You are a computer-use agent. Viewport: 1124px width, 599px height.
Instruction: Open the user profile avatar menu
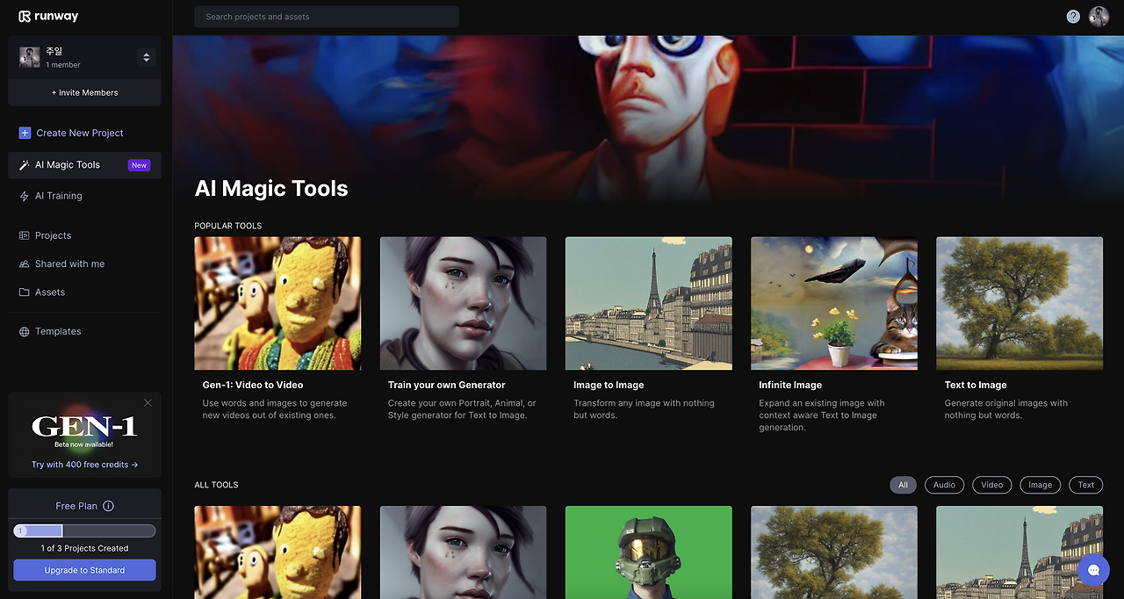(x=1099, y=16)
